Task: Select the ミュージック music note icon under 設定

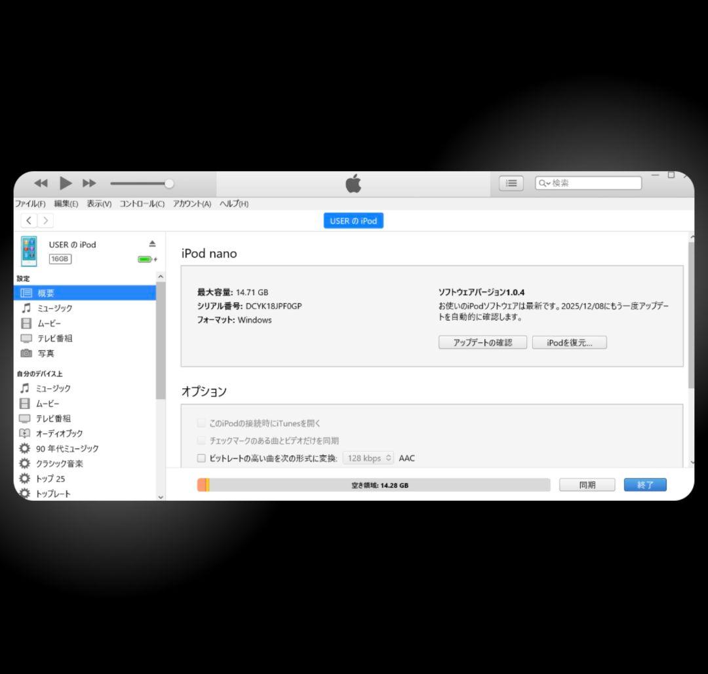Action: click(26, 308)
